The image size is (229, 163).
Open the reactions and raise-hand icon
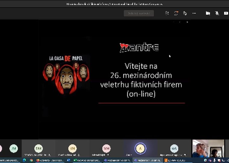[185, 13]
